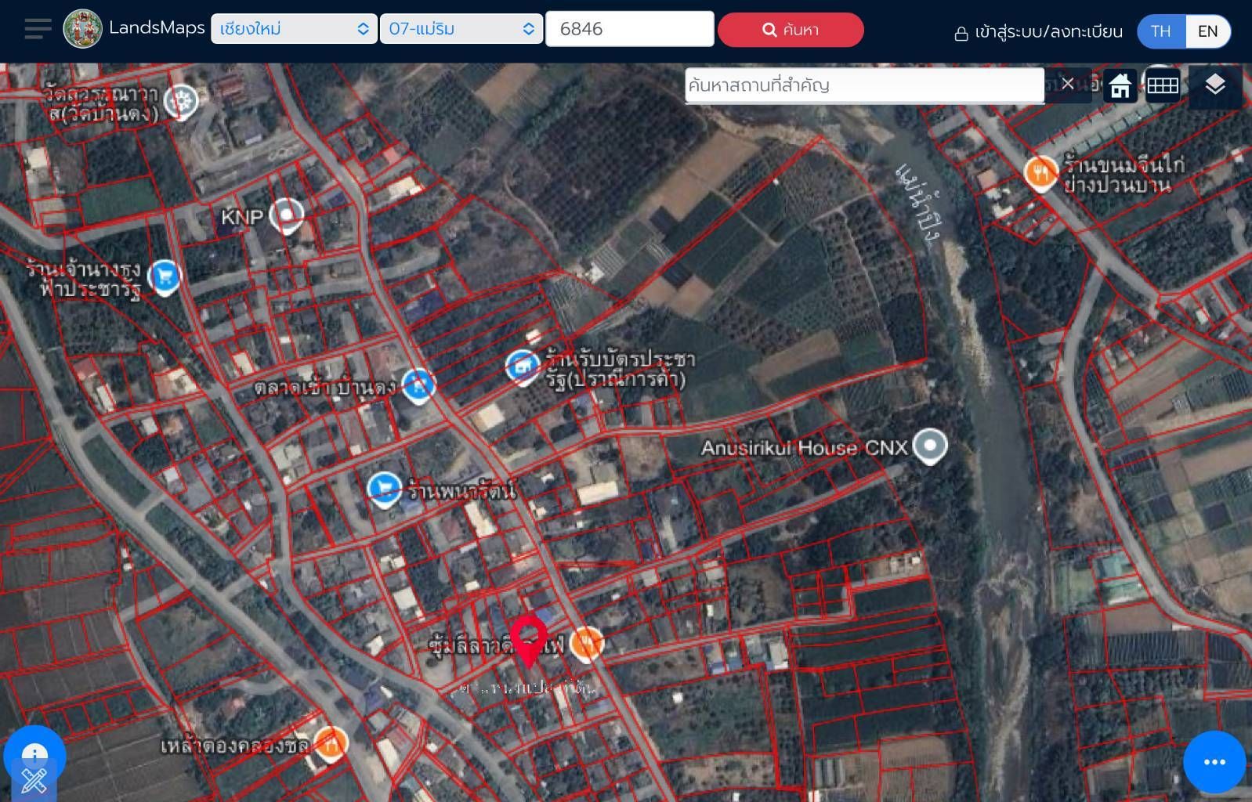Click the home map view icon

pos(1120,85)
